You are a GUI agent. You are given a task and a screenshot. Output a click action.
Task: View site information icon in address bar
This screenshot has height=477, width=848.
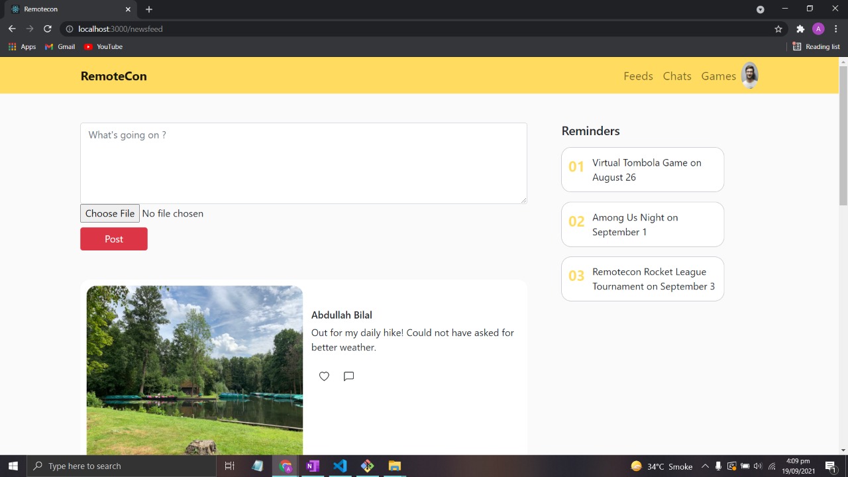[69, 29]
